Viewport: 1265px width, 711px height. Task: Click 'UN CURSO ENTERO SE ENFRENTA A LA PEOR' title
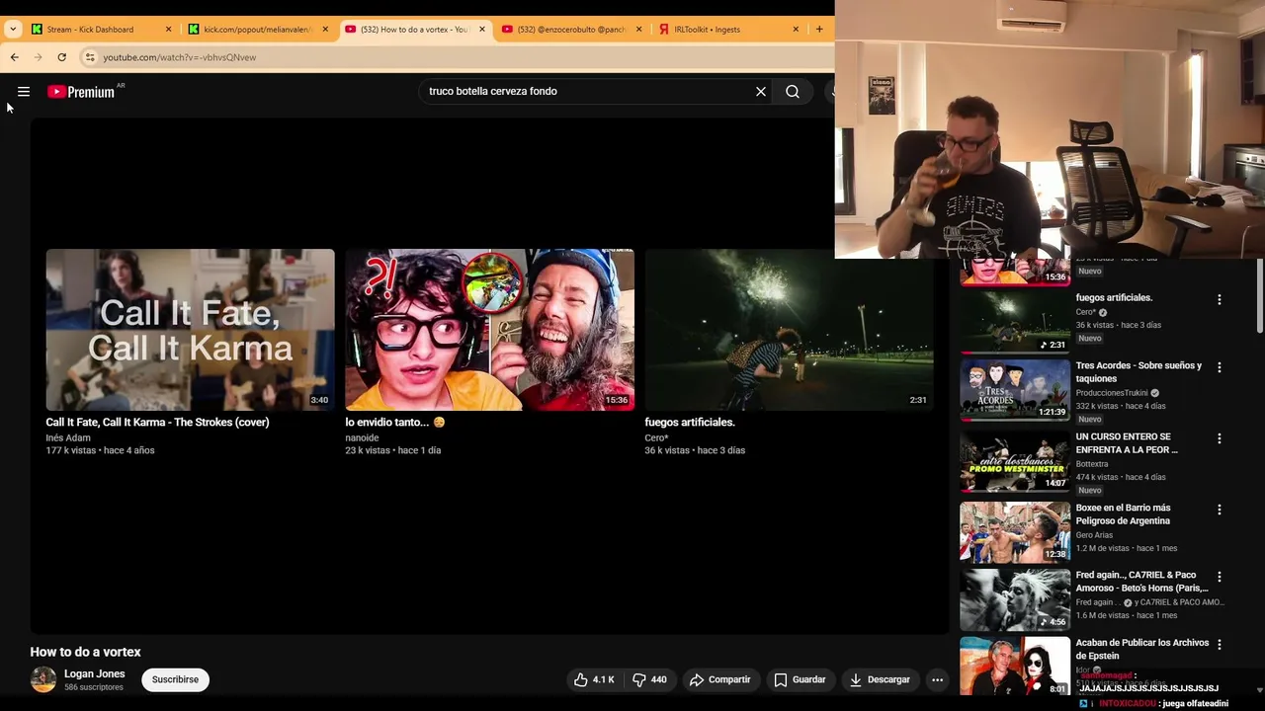pyautogui.click(x=1127, y=443)
